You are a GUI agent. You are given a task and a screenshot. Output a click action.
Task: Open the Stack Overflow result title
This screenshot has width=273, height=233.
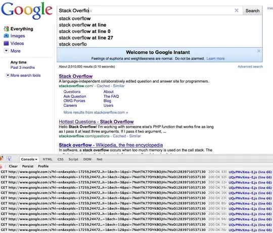click(75, 76)
